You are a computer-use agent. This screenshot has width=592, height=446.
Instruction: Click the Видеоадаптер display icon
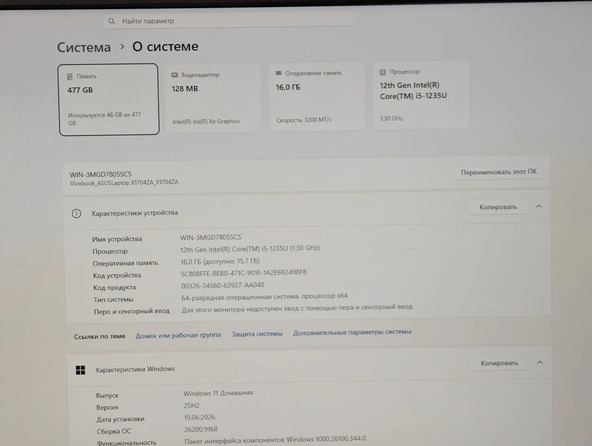click(x=175, y=75)
